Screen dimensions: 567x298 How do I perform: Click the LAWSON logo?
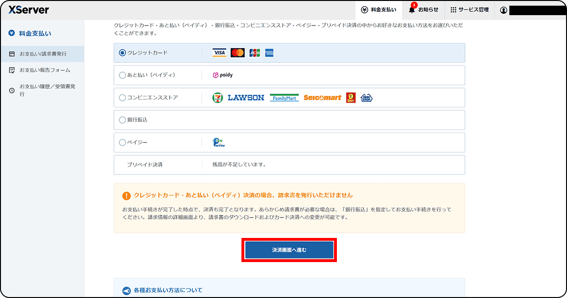[x=246, y=98]
